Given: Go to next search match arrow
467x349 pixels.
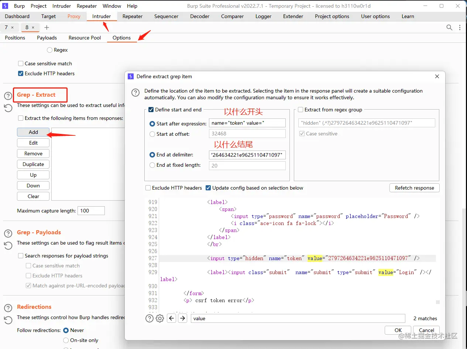Looking at the screenshot, I should click(182, 318).
